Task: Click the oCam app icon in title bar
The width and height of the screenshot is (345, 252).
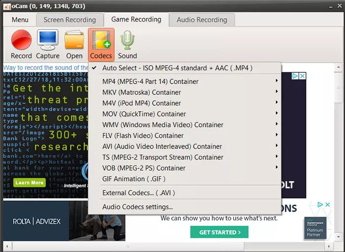Action: [7, 6]
